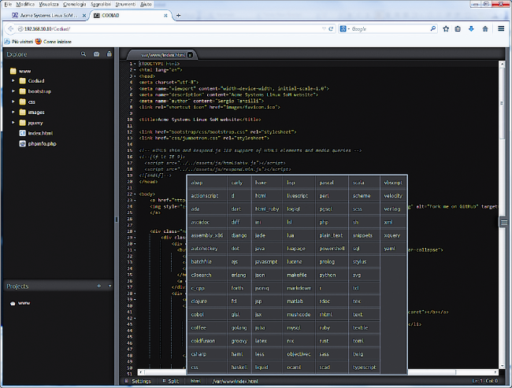Image resolution: width=512 pixels, height=388 pixels.
Task: Go to browser home page icon
Action: click(x=485, y=28)
